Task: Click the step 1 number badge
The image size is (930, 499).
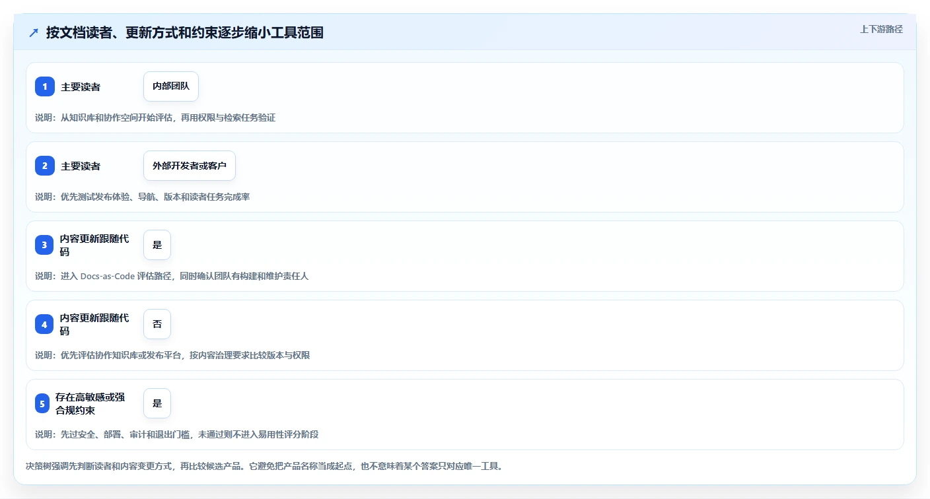Action: tap(45, 86)
